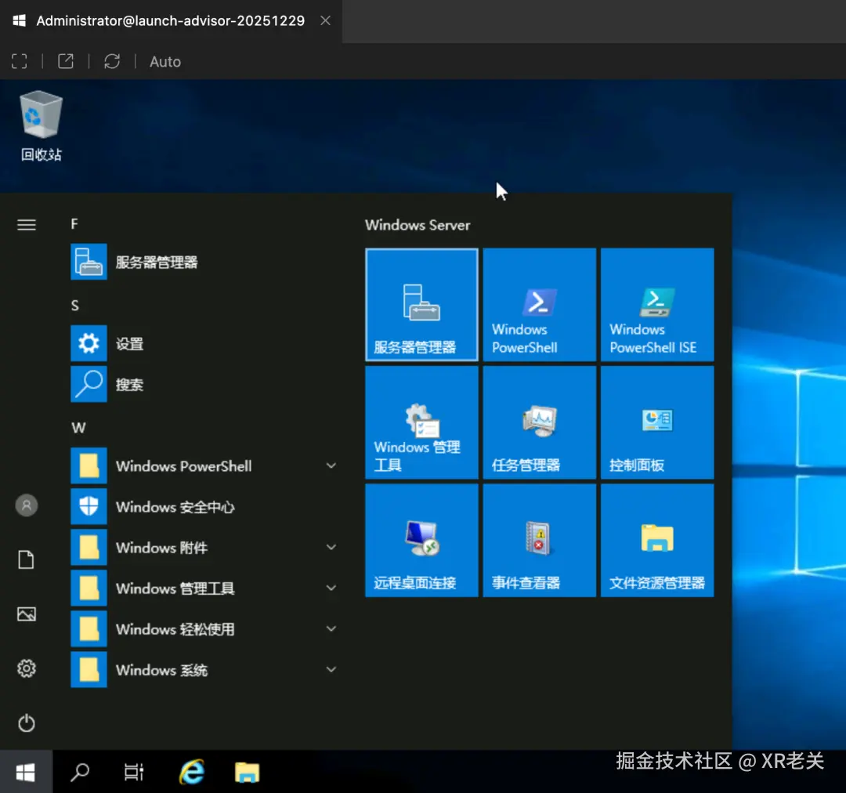The height and width of the screenshot is (793, 846).
Task: Close the Administrator@launch-advisor tab
Action: point(325,20)
